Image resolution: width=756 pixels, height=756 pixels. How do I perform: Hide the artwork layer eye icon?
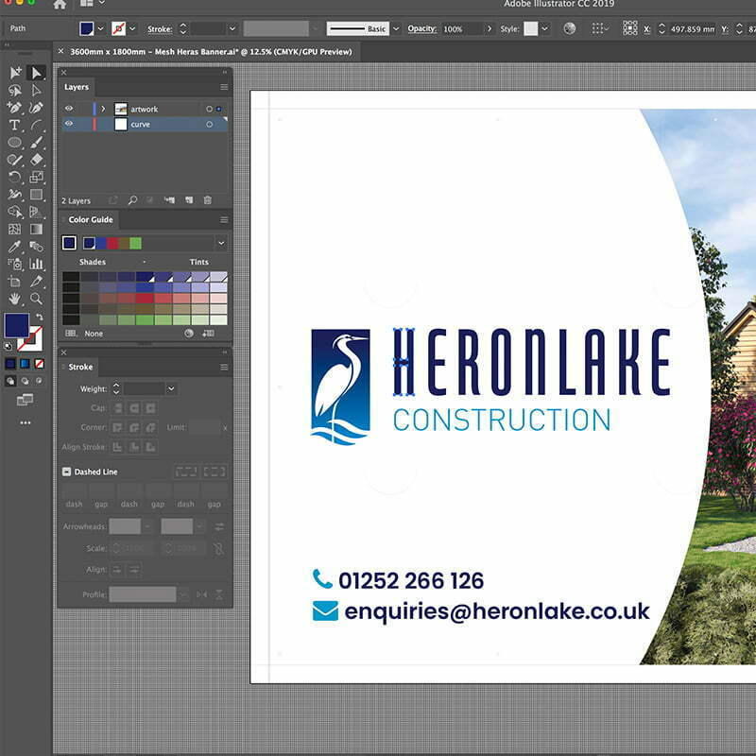point(69,109)
